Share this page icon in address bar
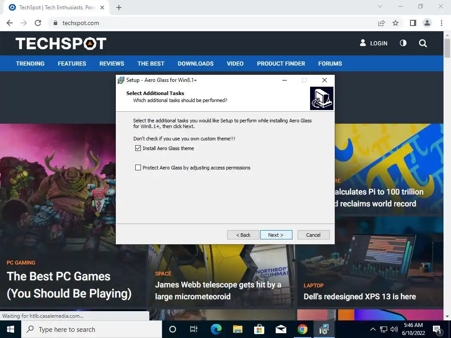 tap(381, 23)
